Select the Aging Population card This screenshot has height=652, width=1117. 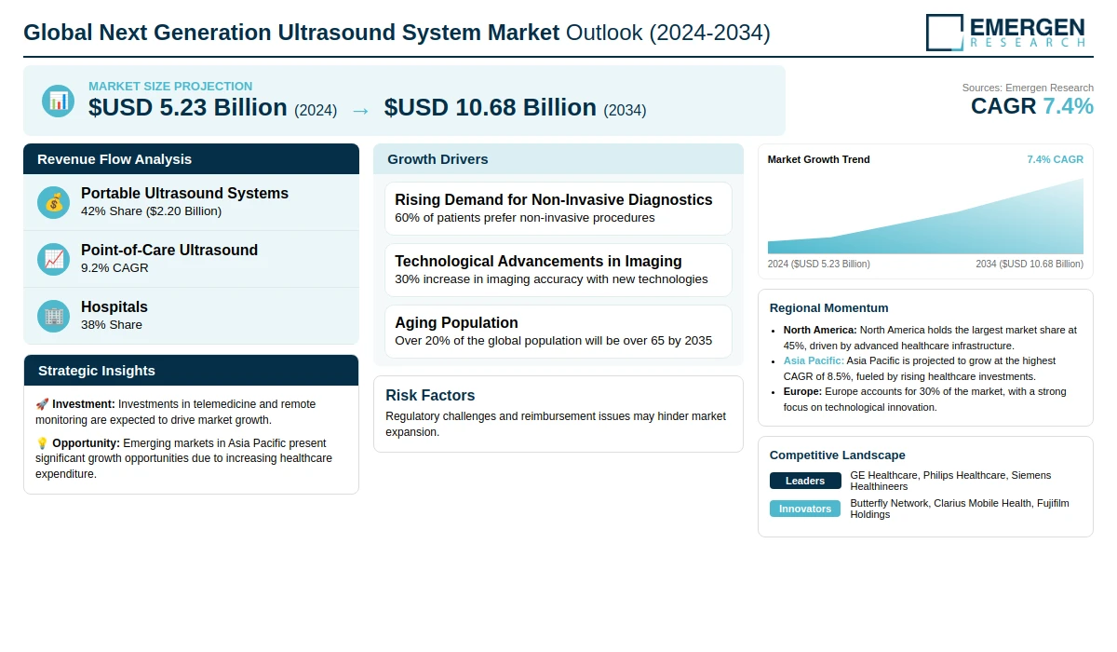point(558,332)
